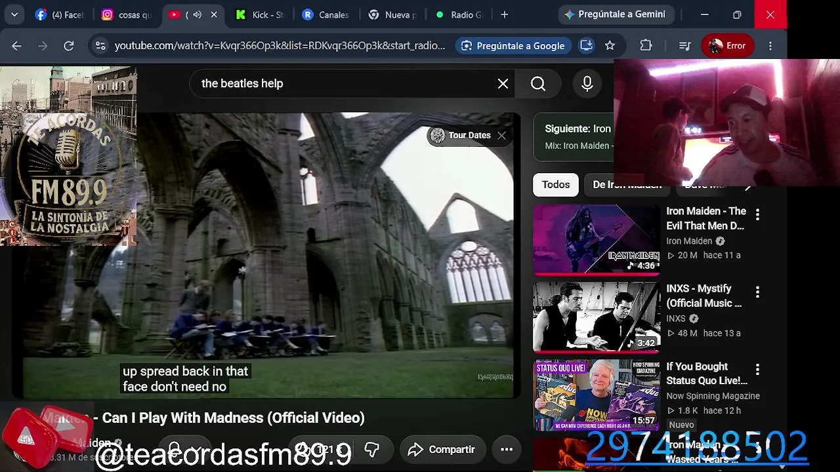The height and width of the screenshot is (472, 840).
Task: Open the profile 'Error' button
Action: (727, 45)
